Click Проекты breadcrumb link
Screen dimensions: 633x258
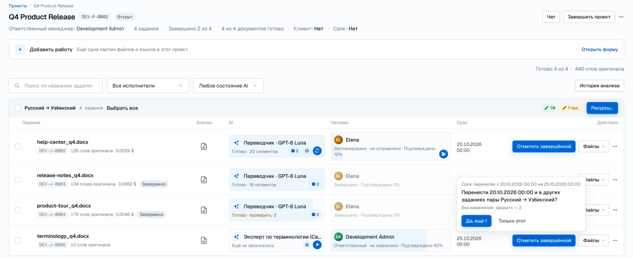(x=18, y=6)
